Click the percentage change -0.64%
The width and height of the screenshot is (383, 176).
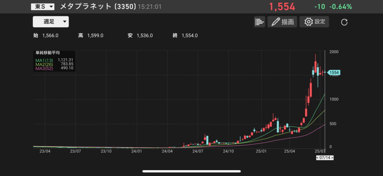coord(340,7)
